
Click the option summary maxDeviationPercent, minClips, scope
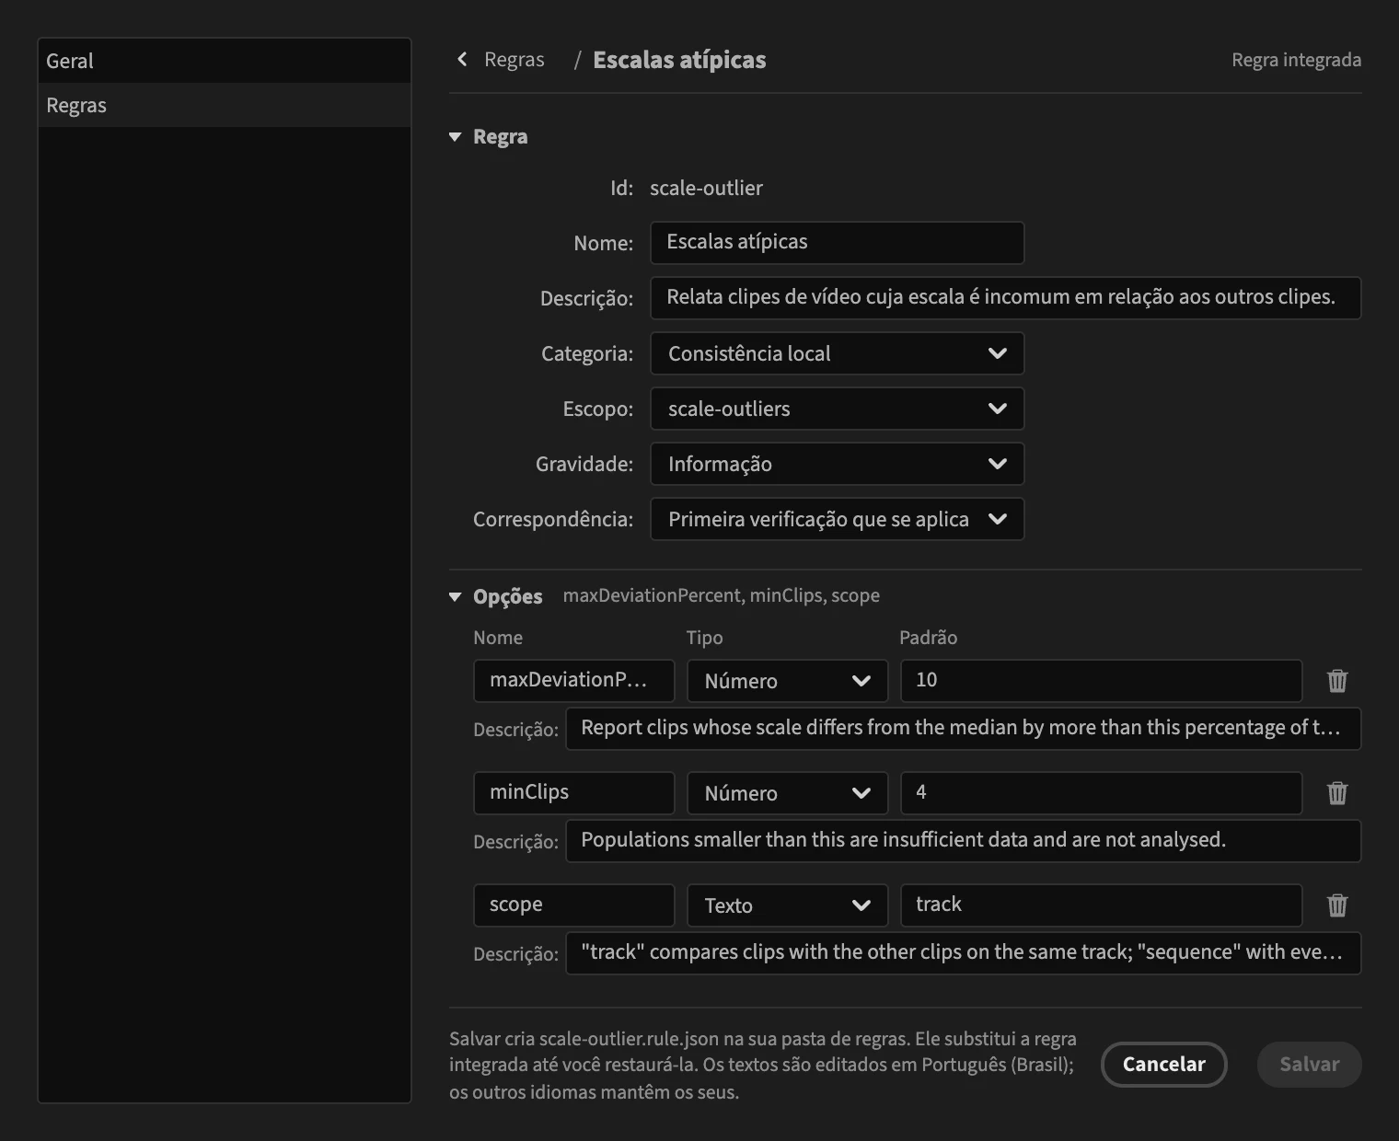(x=721, y=596)
